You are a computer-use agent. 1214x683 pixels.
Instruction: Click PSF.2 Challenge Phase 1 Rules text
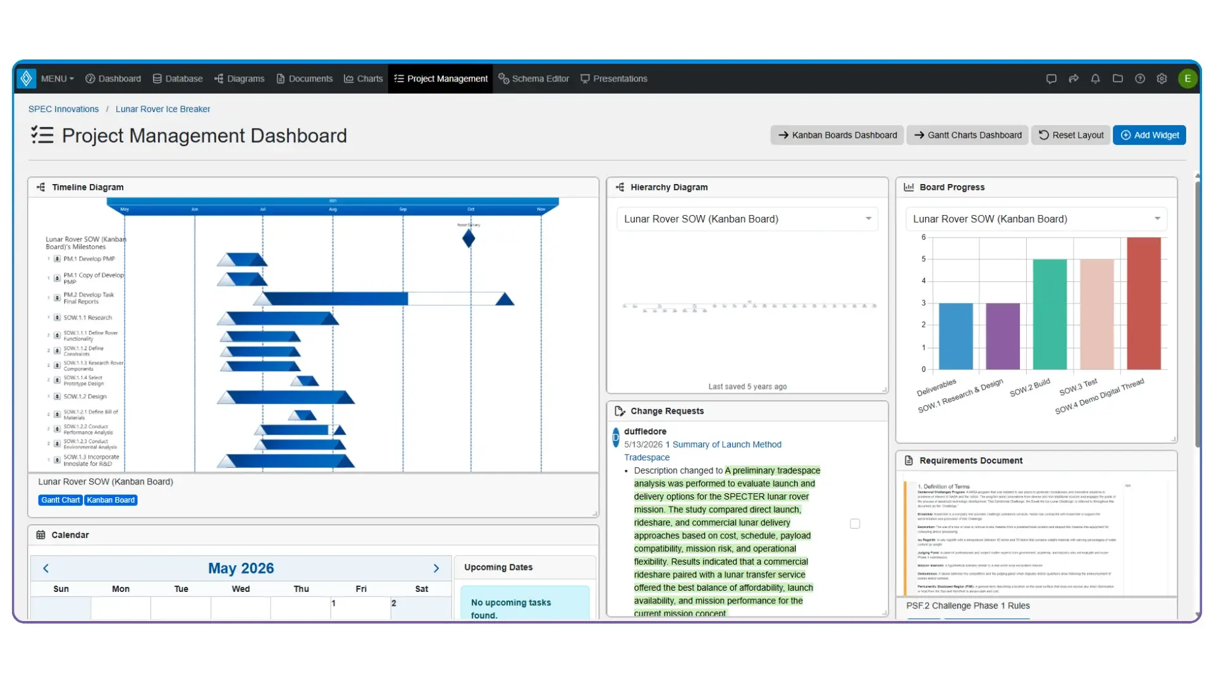968,606
